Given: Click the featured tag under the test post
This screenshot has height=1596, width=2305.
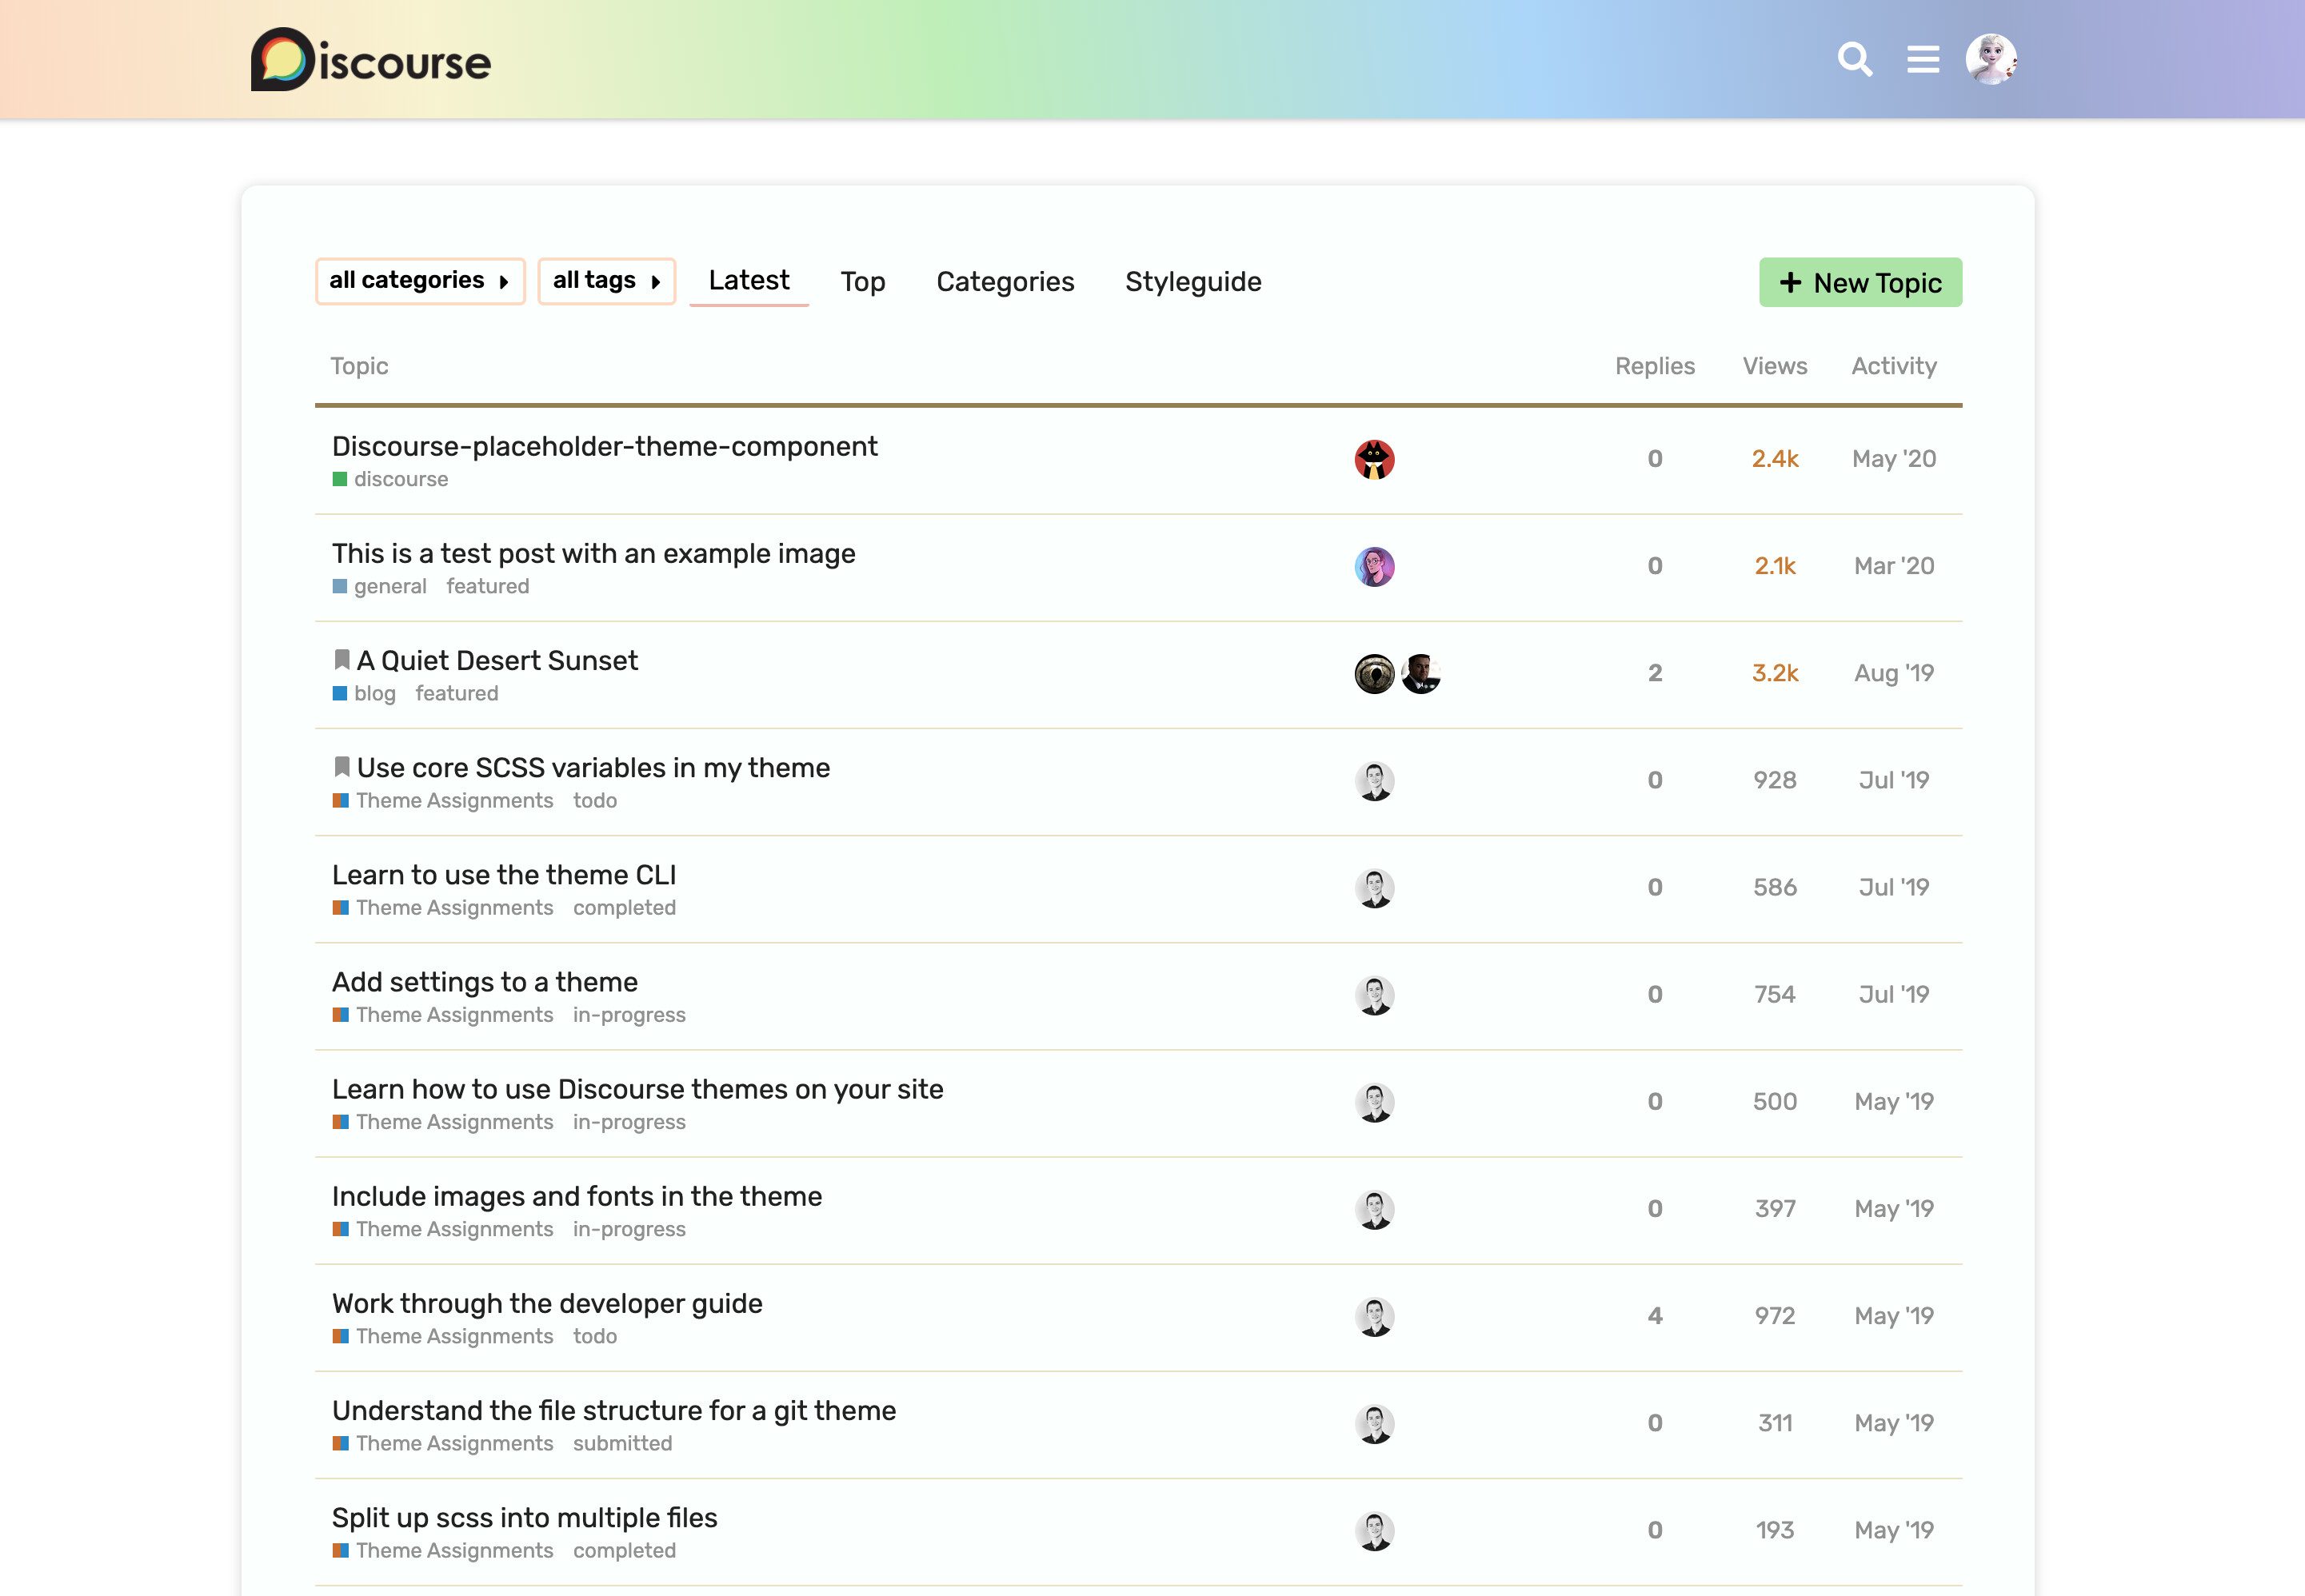Looking at the screenshot, I should point(487,586).
